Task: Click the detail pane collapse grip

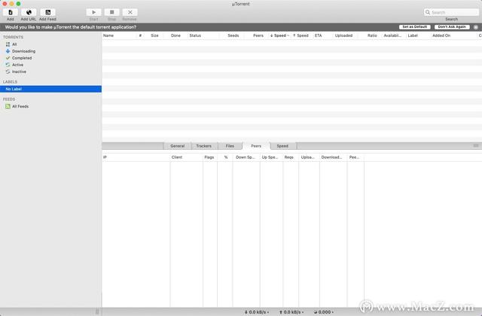Action: coord(476,146)
